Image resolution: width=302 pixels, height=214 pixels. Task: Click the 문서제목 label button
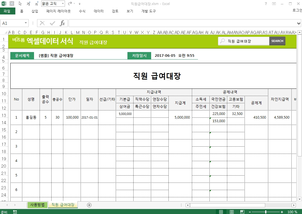tap(22, 56)
